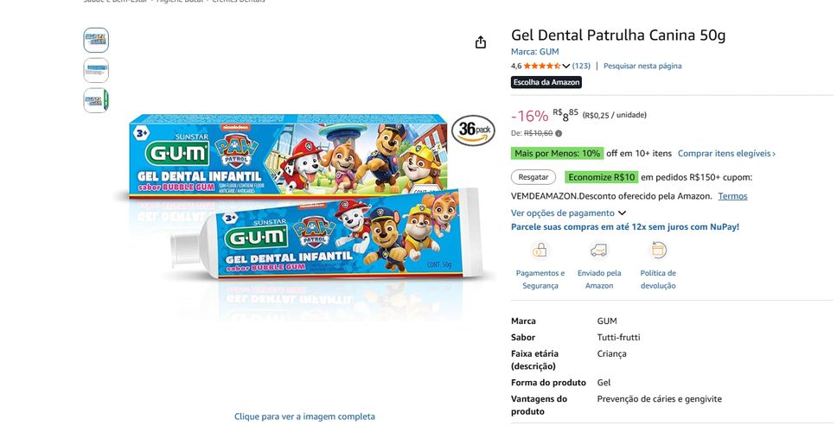Click Pesquisar nesta página link
The width and height of the screenshot is (837, 432).
pyautogui.click(x=642, y=67)
